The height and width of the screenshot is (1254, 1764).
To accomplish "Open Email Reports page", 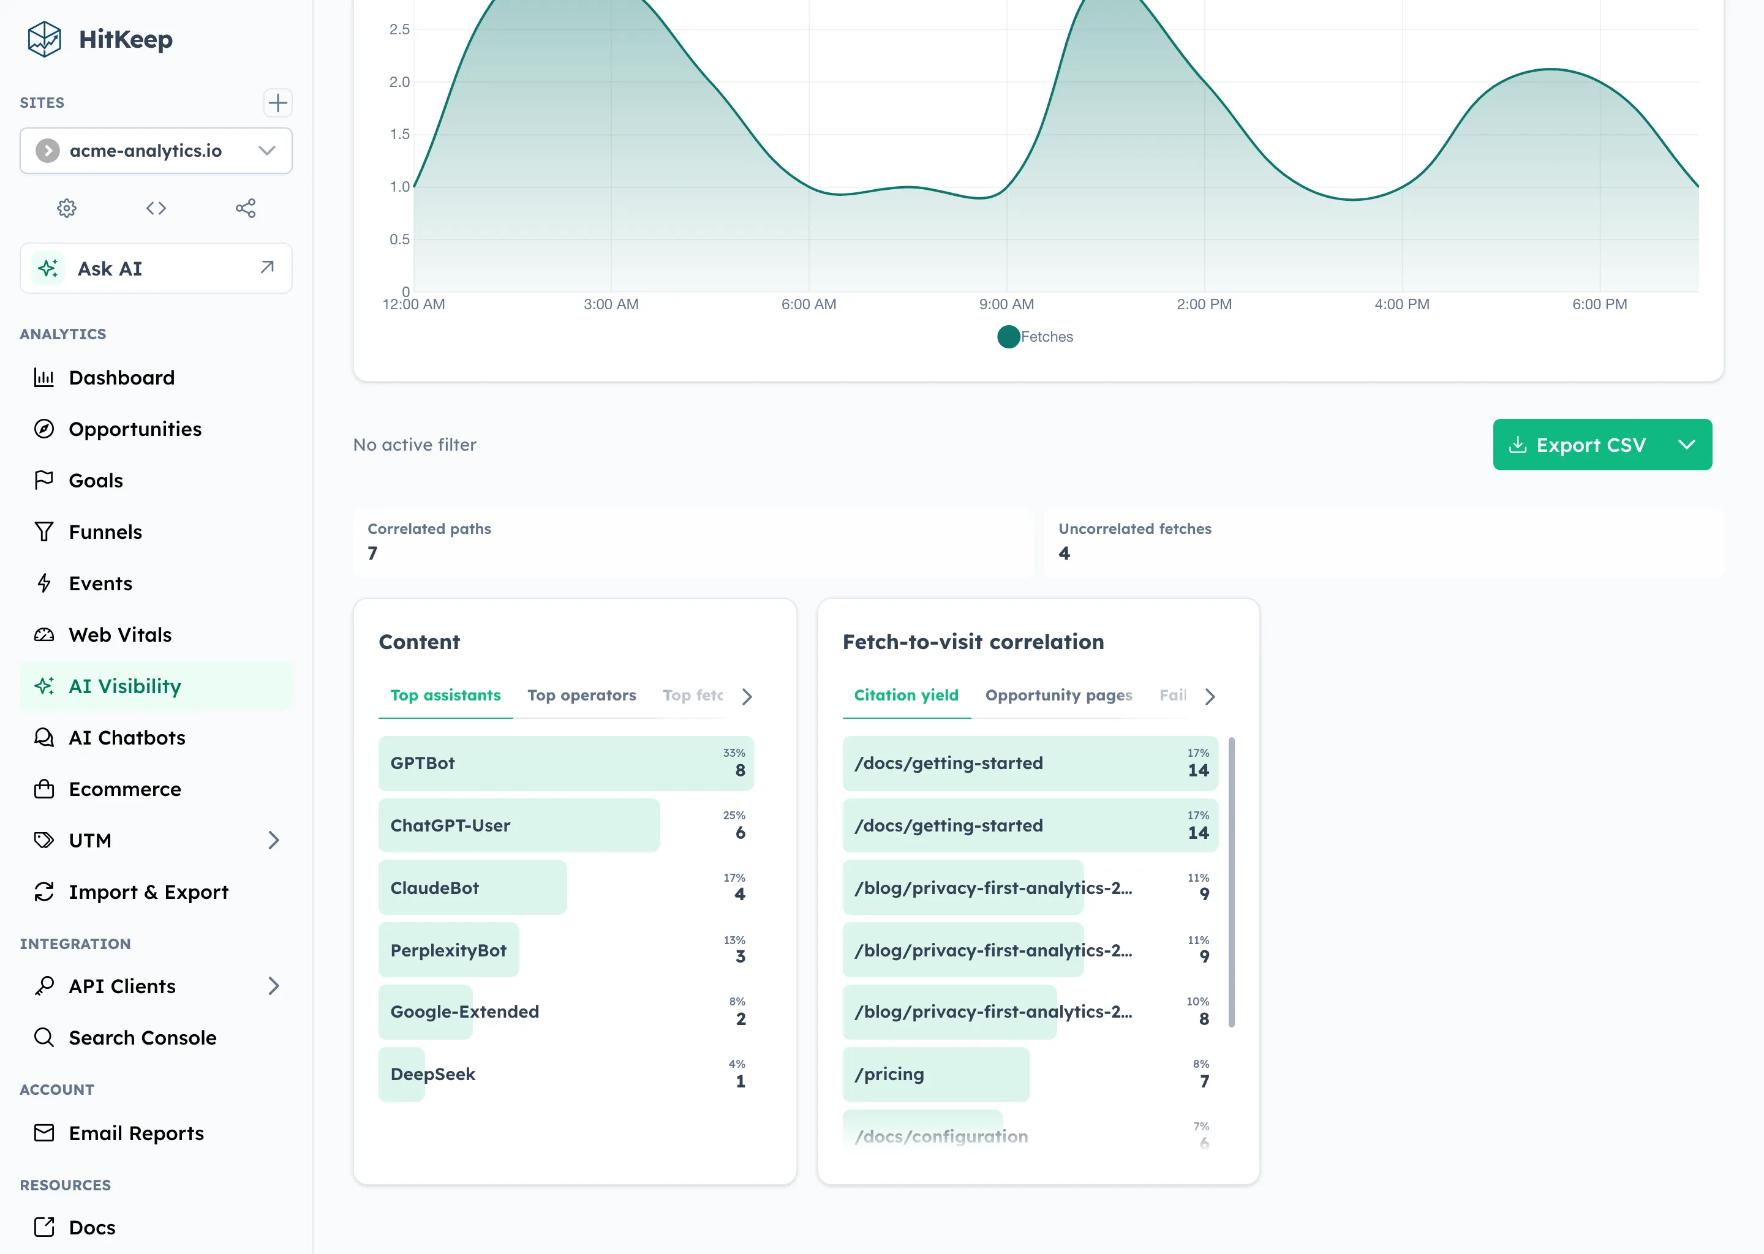I will pyautogui.click(x=156, y=1133).
